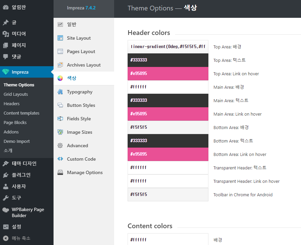The image size is (301, 245).
Task: Click the Advanced gear icon
Action: pyautogui.click(x=60, y=146)
